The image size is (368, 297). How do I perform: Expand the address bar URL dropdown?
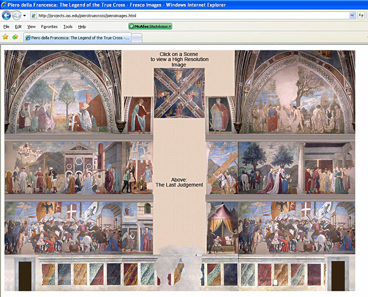point(352,15)
